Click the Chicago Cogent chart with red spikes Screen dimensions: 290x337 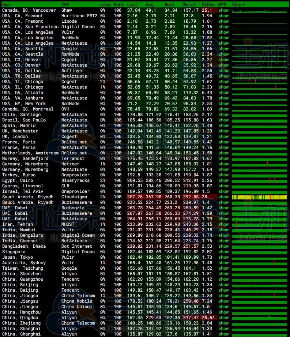coord(260,82)
